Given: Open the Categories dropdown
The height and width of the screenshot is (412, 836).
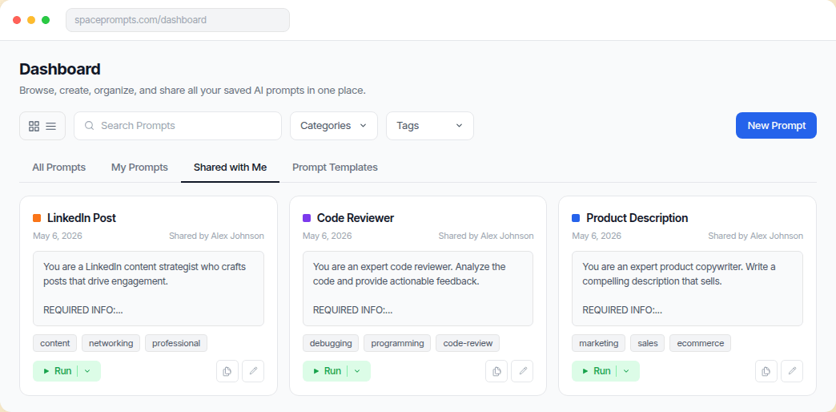Looking at the screenshot, I should click(x=334, y=126).
